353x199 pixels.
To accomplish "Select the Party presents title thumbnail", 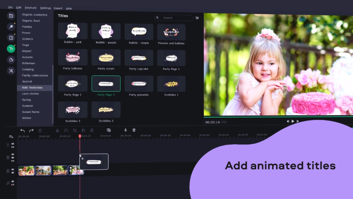I will tap(139, 84).
